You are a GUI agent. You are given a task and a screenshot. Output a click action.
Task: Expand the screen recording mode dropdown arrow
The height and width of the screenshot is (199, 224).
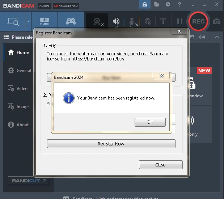coord(29,21)
